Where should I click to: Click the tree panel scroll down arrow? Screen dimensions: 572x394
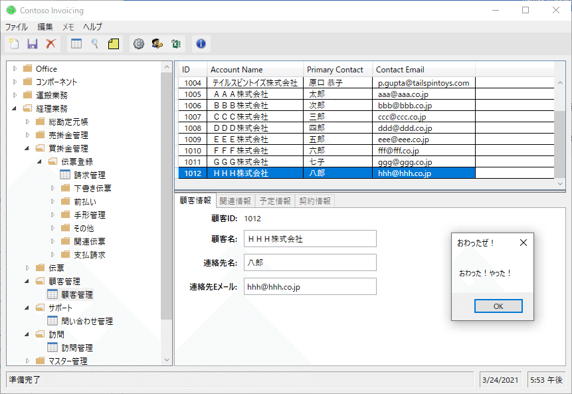pos(166,359)
